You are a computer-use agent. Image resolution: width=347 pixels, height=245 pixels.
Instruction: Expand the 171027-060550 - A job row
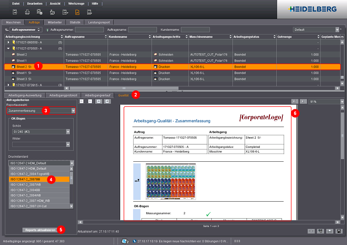[8, 42]
